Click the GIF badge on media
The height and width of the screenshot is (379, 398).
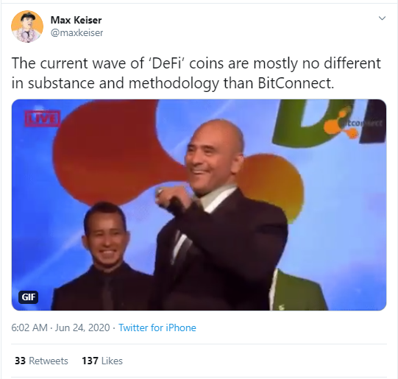coord(29,297)
